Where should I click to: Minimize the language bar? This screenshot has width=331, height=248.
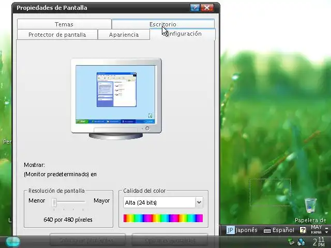[326, 228]
